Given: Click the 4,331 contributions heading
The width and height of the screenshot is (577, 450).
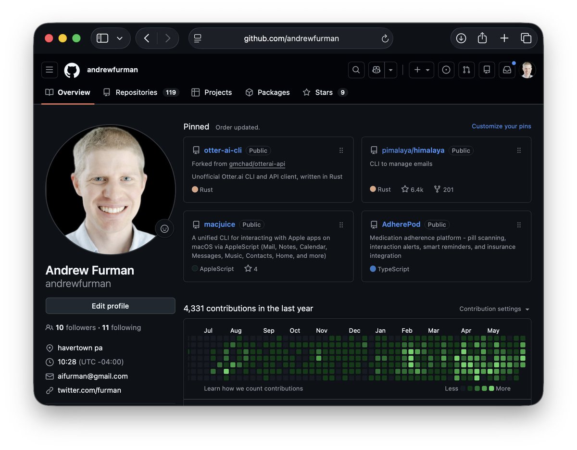Looking at the screenshot, I should click(x=248, y=309).
